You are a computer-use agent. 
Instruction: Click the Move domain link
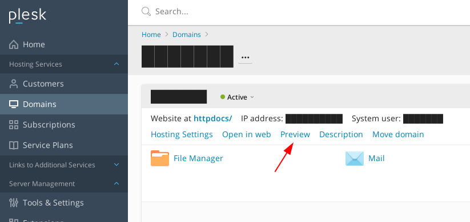[398, 134]
